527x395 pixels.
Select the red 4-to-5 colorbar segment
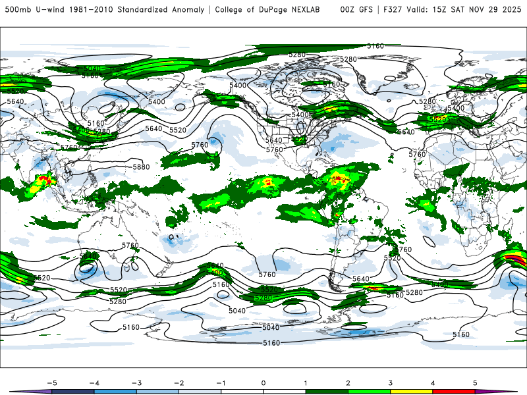coord(454,392)
